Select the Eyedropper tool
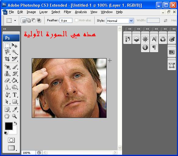Viewport: 178px width, 156px height. (x=15, y=109)
